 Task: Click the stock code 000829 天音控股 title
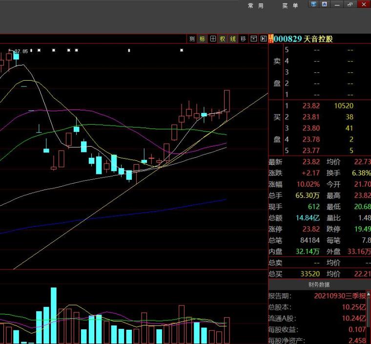[303, 39]
